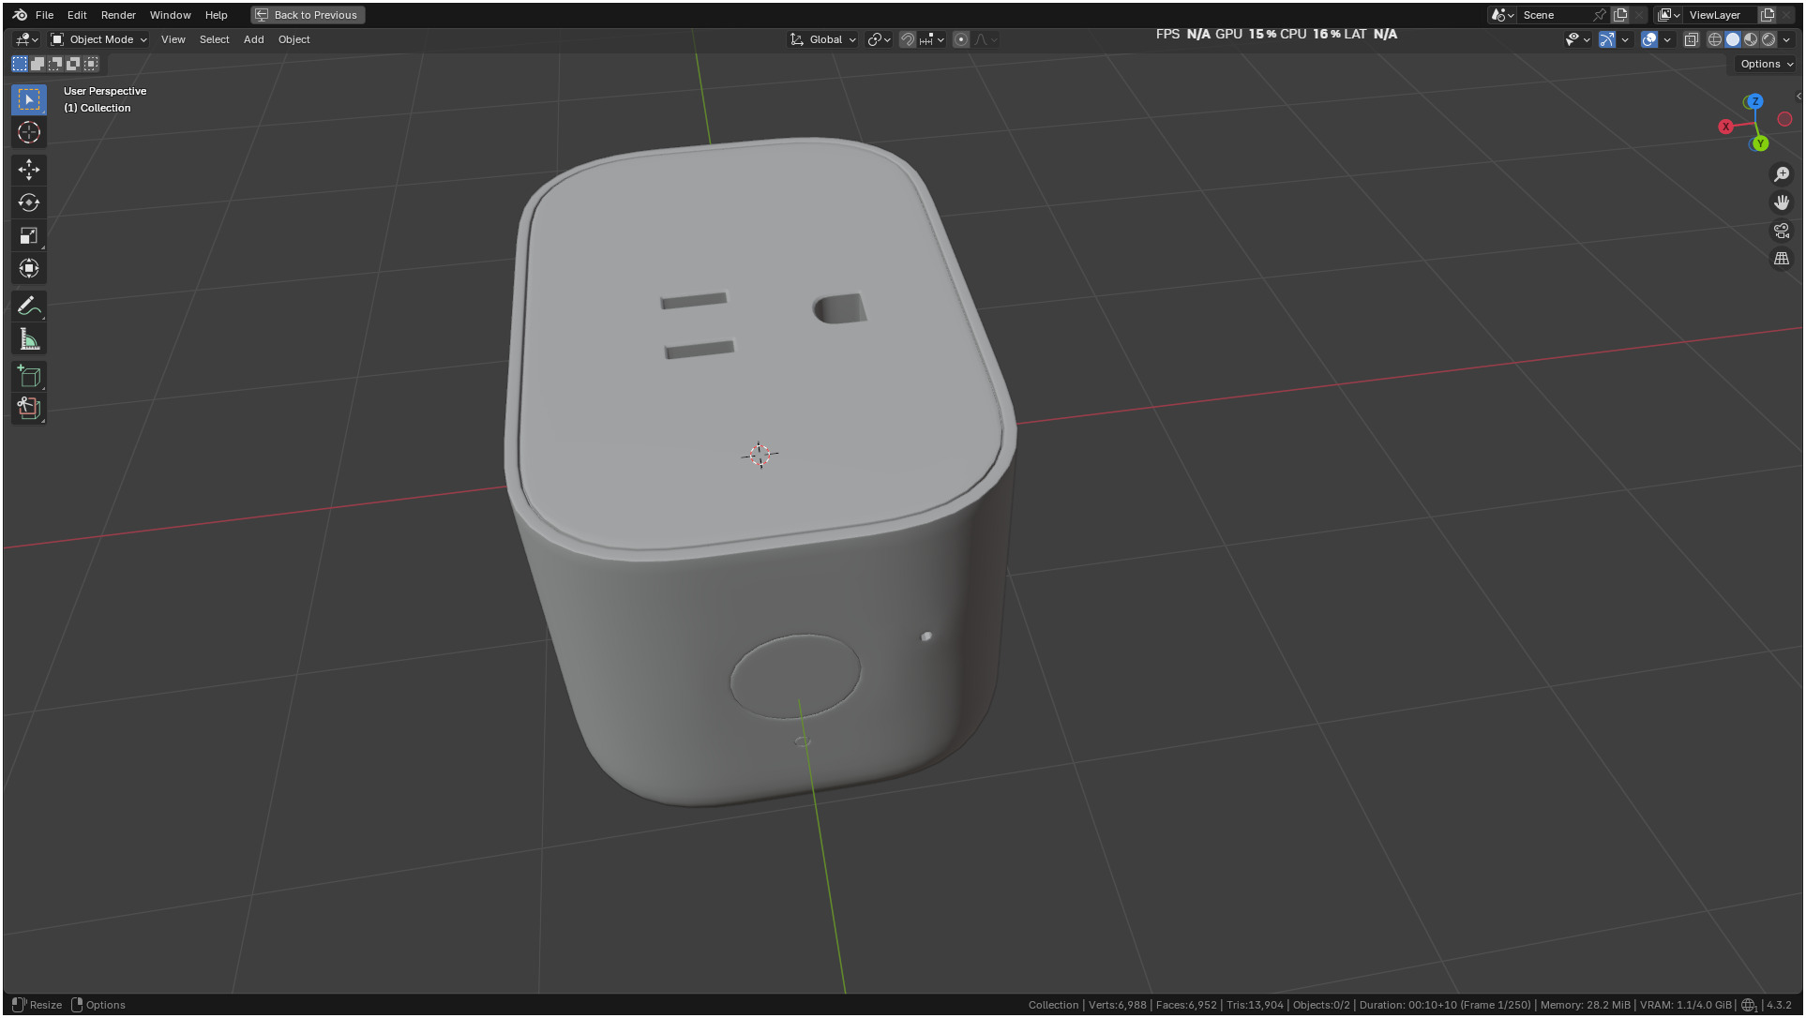The height and width of the screenshot is (1018, 1806).
Task: Open the pivot point dropdown
Action: click(x=879, y=39)
